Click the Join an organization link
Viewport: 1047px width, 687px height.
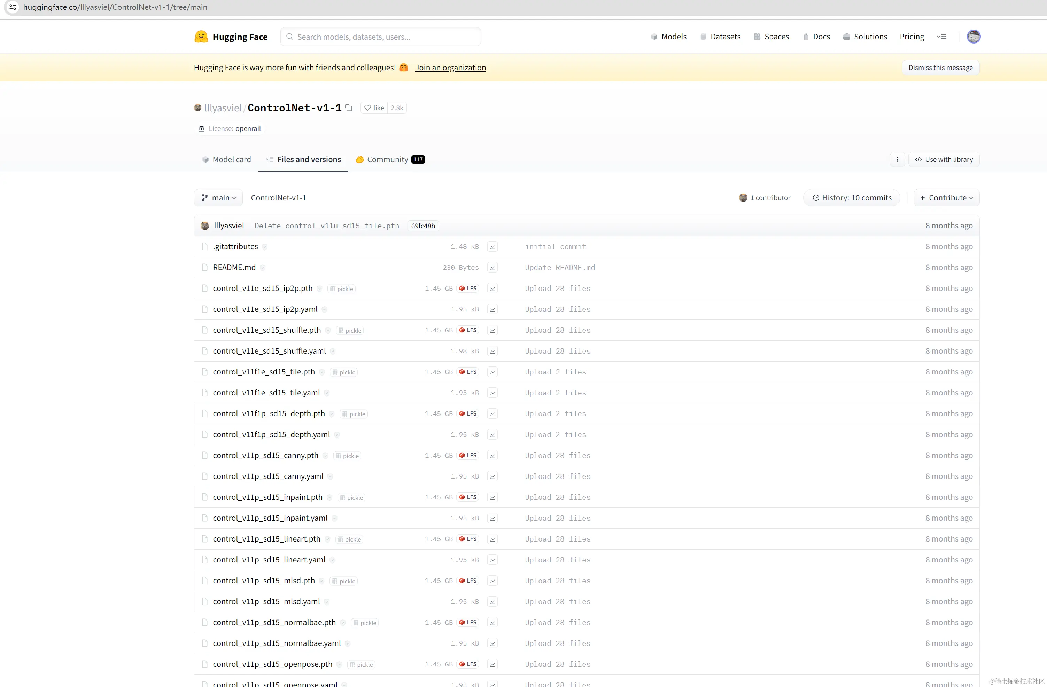[450, 67]
